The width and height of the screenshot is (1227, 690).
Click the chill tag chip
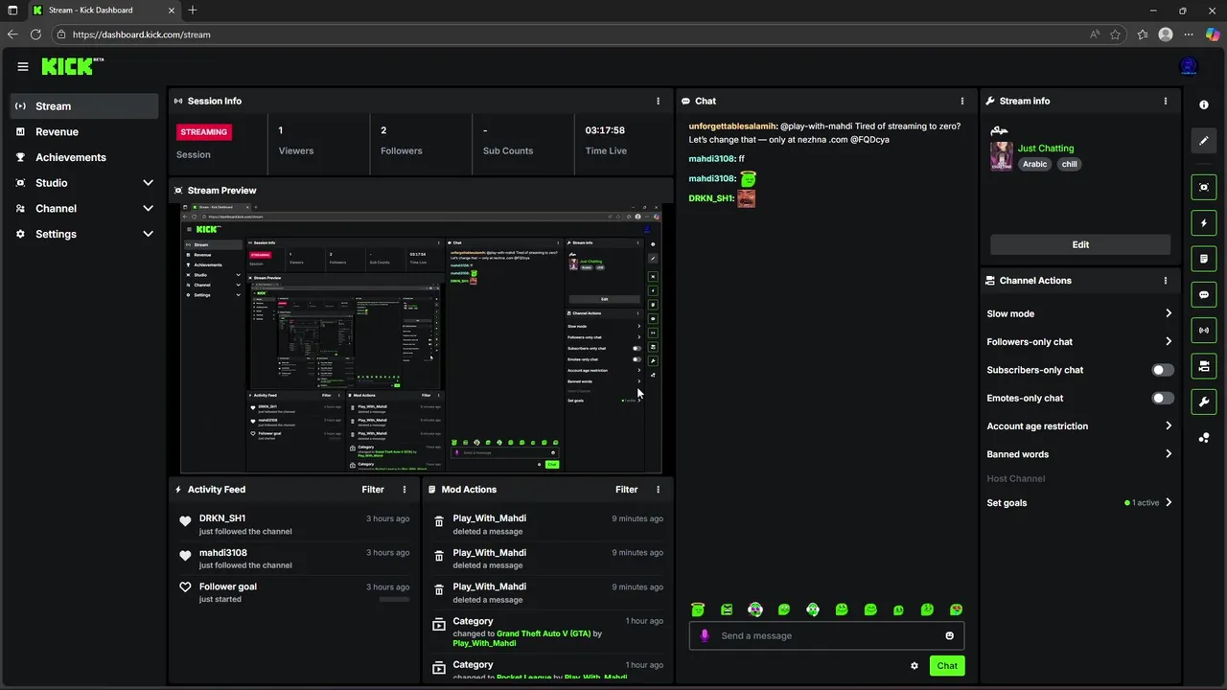(1069, 164)
